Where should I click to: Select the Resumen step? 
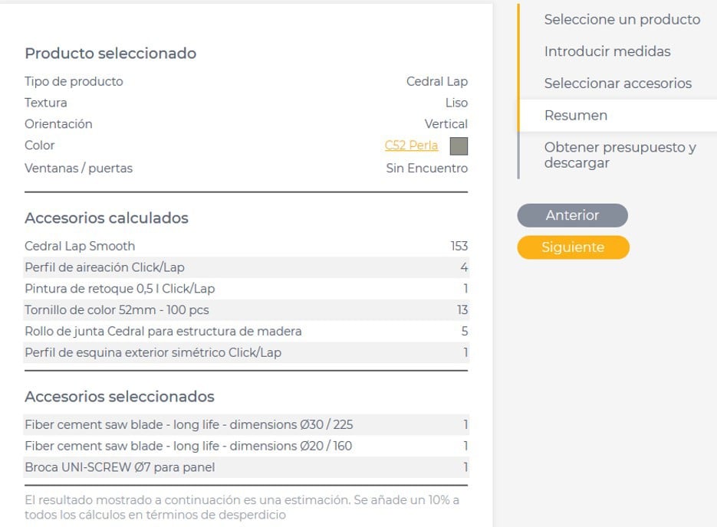pyautogui.click(x=575, y=116)
